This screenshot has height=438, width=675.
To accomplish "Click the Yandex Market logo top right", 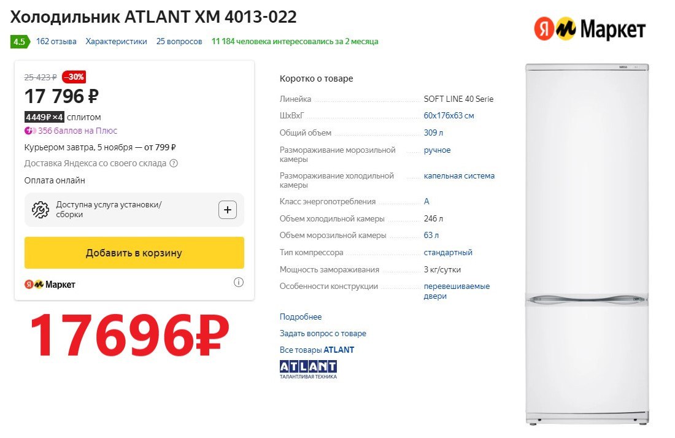I will pos(589,29).
